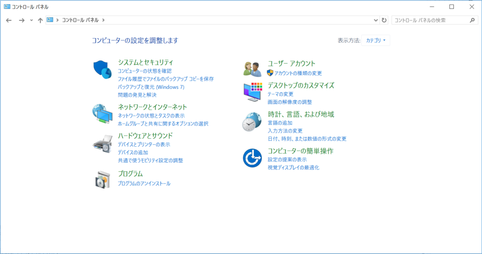The width and height of the screenshot is (482, 254).
Task: Open ファイル履歴でファイルのバックアップ コピーを保存 link
Action: tap(166, 79)
